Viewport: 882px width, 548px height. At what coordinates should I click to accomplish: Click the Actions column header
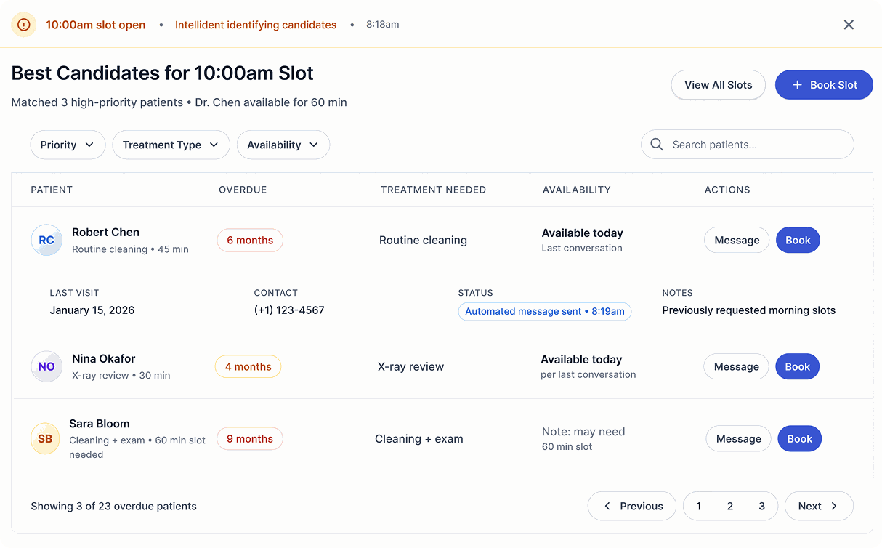point(727,190)
